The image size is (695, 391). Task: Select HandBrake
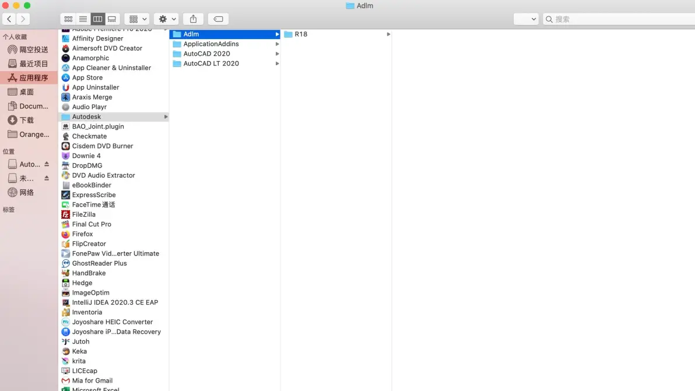pyautogui.click(x=114, y=273)
